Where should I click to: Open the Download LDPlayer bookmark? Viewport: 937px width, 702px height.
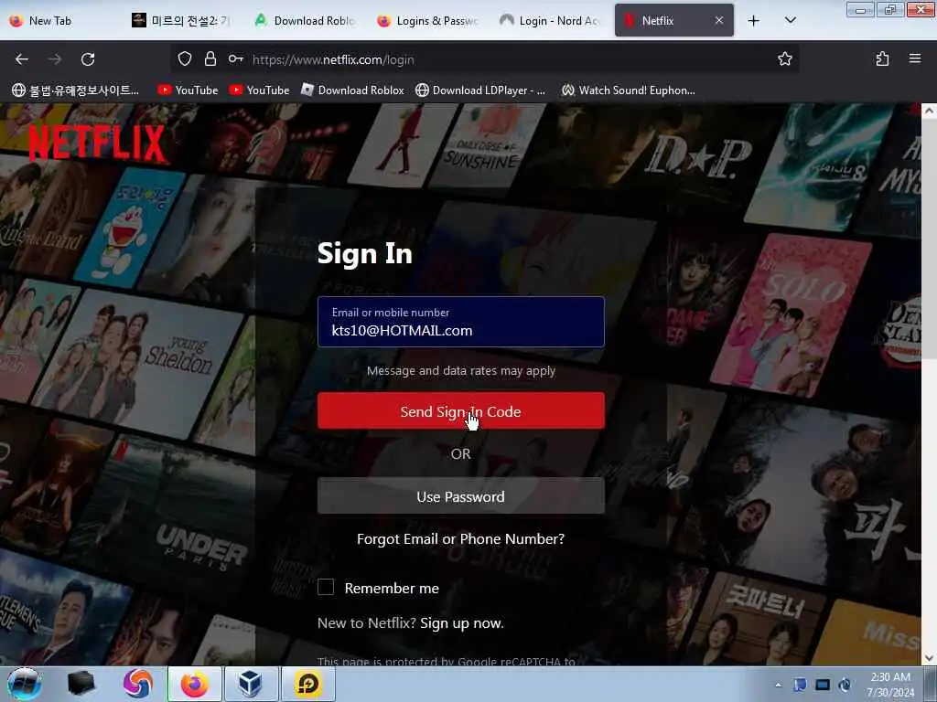[x=480, y=90]
